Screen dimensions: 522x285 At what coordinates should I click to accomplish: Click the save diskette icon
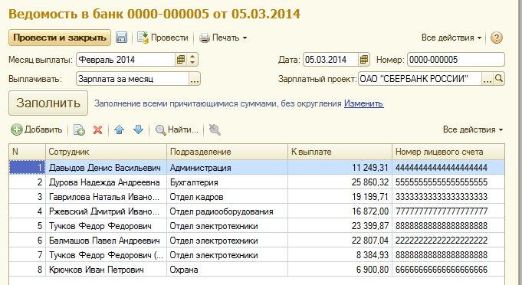[x=122, y=38]
